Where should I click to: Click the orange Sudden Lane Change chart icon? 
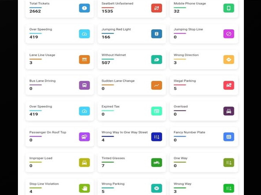157,85
